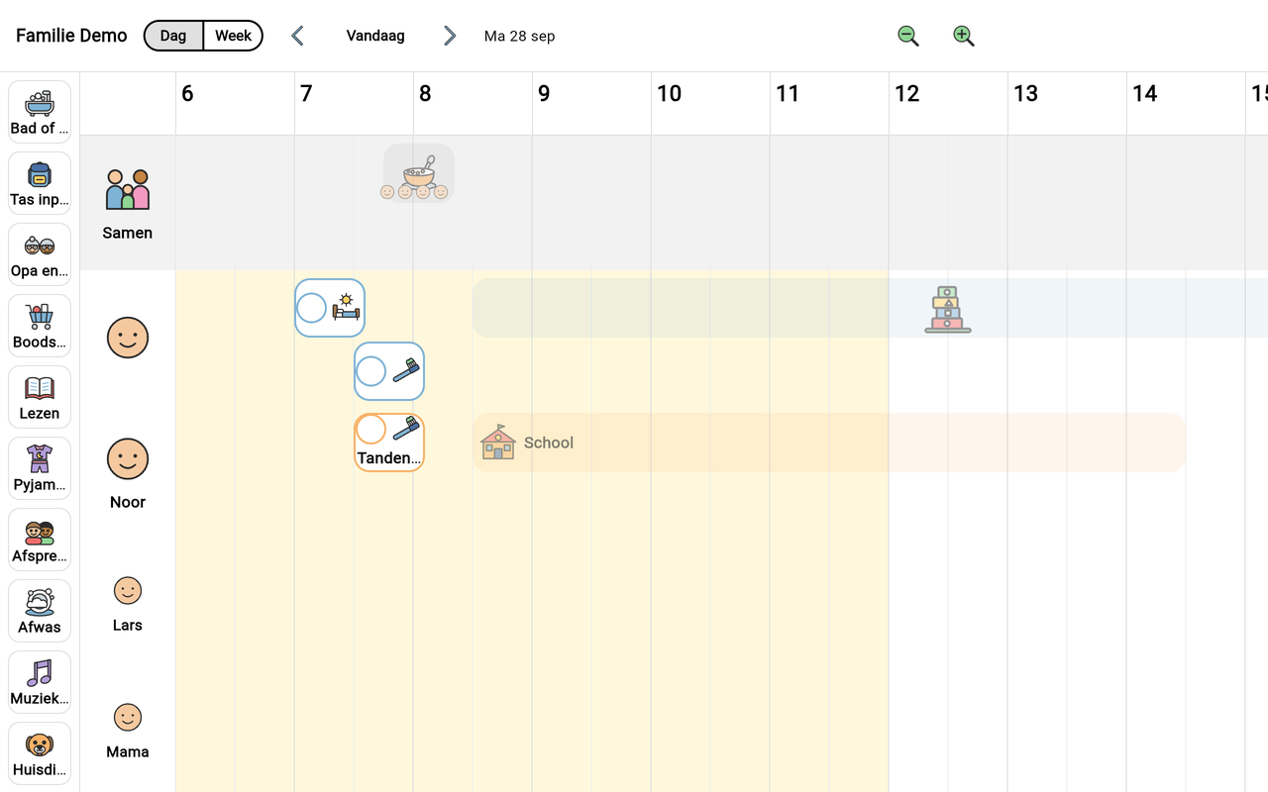Select the Mama person avatar
The height and width of the screenshot is (792, 1268).
128,718
